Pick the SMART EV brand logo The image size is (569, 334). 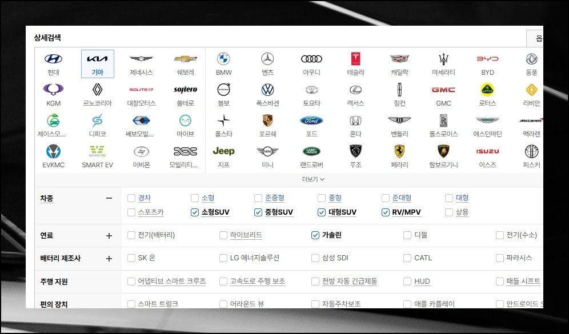pos(97,151)
